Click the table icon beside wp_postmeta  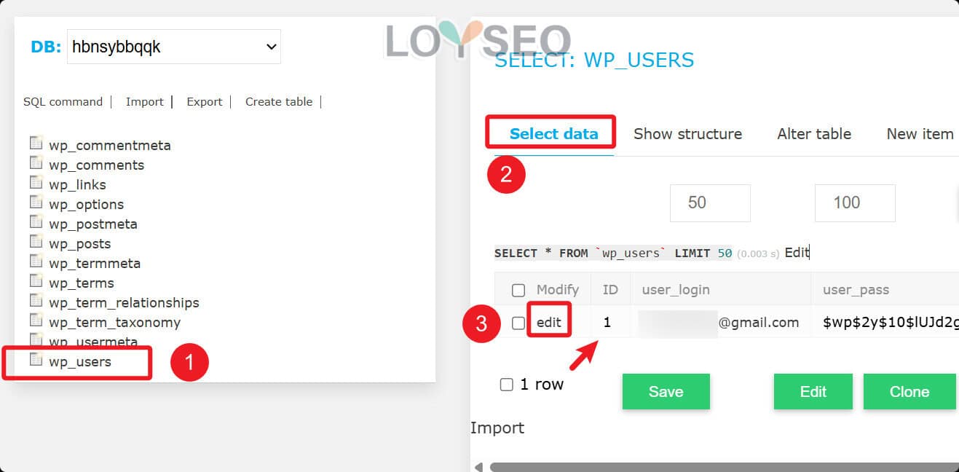[x=36, y=221]
